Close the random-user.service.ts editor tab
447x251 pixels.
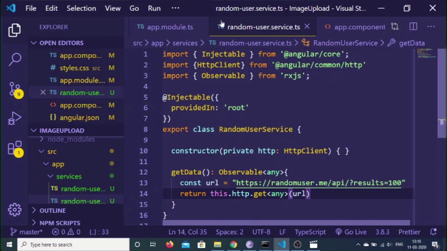tap(307, 26)
